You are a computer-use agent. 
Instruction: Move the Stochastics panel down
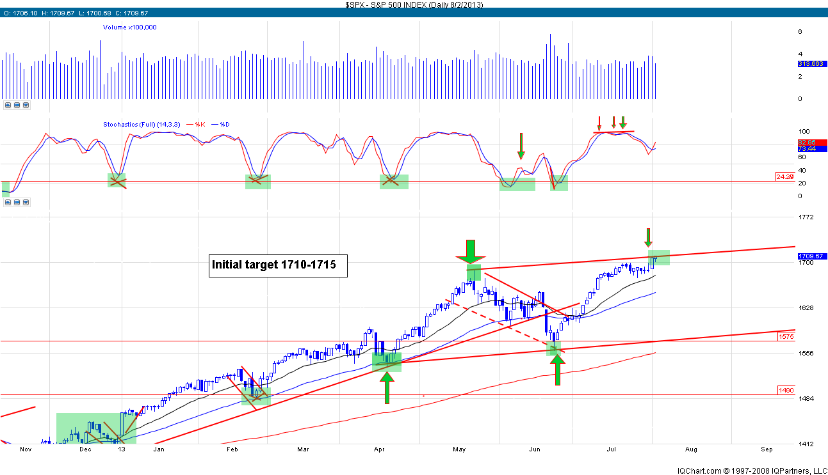click(26, 202)
